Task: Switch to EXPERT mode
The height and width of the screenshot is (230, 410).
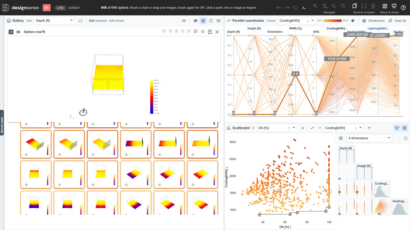Action: pyautogui.click(x=74, y=8)
